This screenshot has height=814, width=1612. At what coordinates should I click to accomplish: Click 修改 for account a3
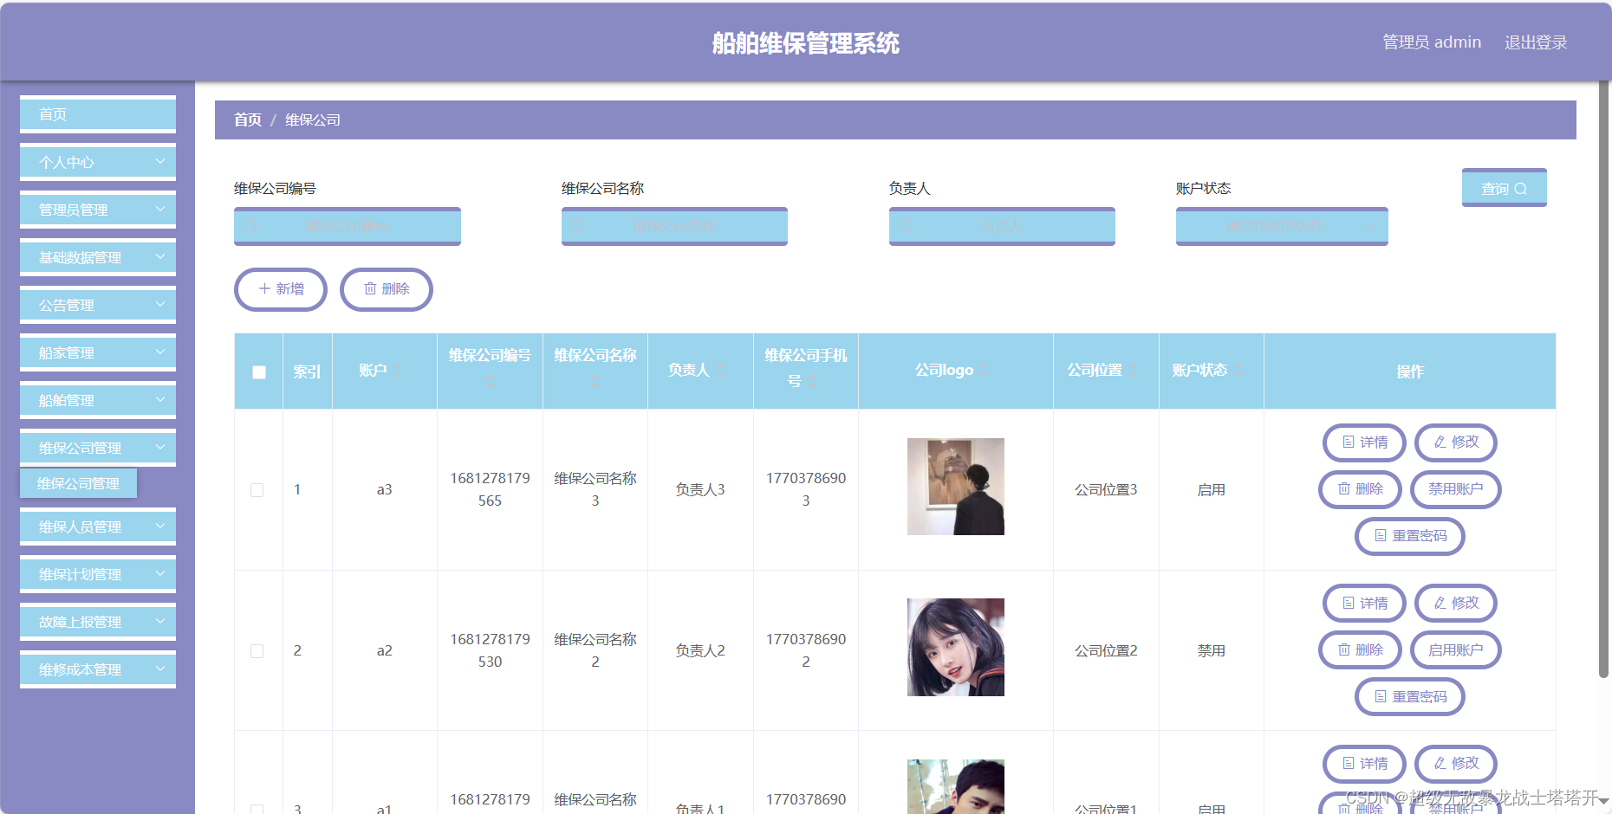tap(1456, 443)
